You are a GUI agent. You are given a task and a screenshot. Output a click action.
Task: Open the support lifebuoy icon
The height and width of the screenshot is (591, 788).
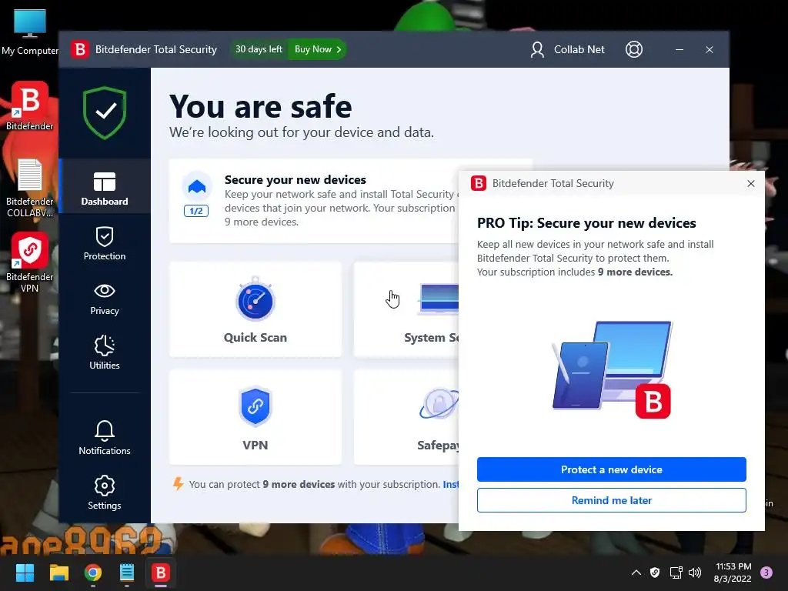point(634,49)
